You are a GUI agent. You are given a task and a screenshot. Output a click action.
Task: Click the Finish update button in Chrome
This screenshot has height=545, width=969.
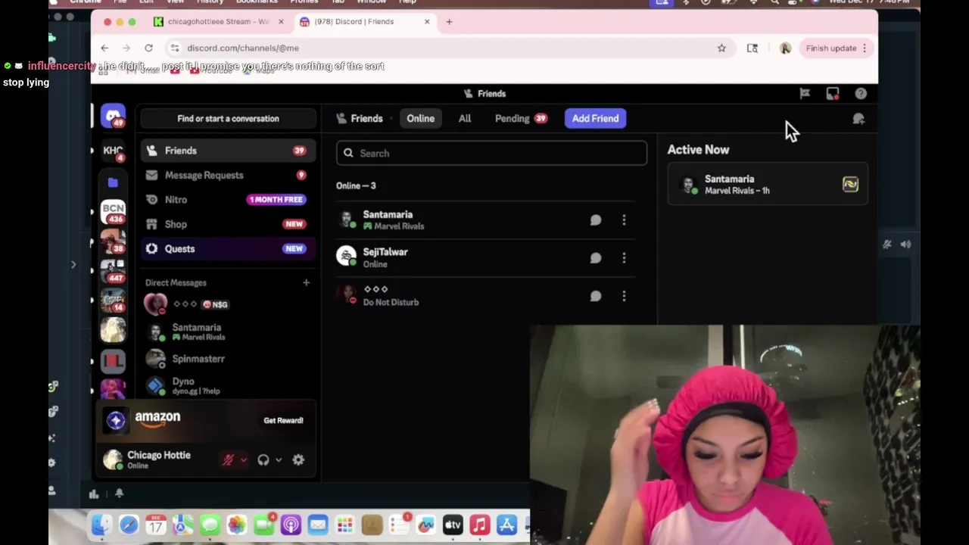coord(835,48)
